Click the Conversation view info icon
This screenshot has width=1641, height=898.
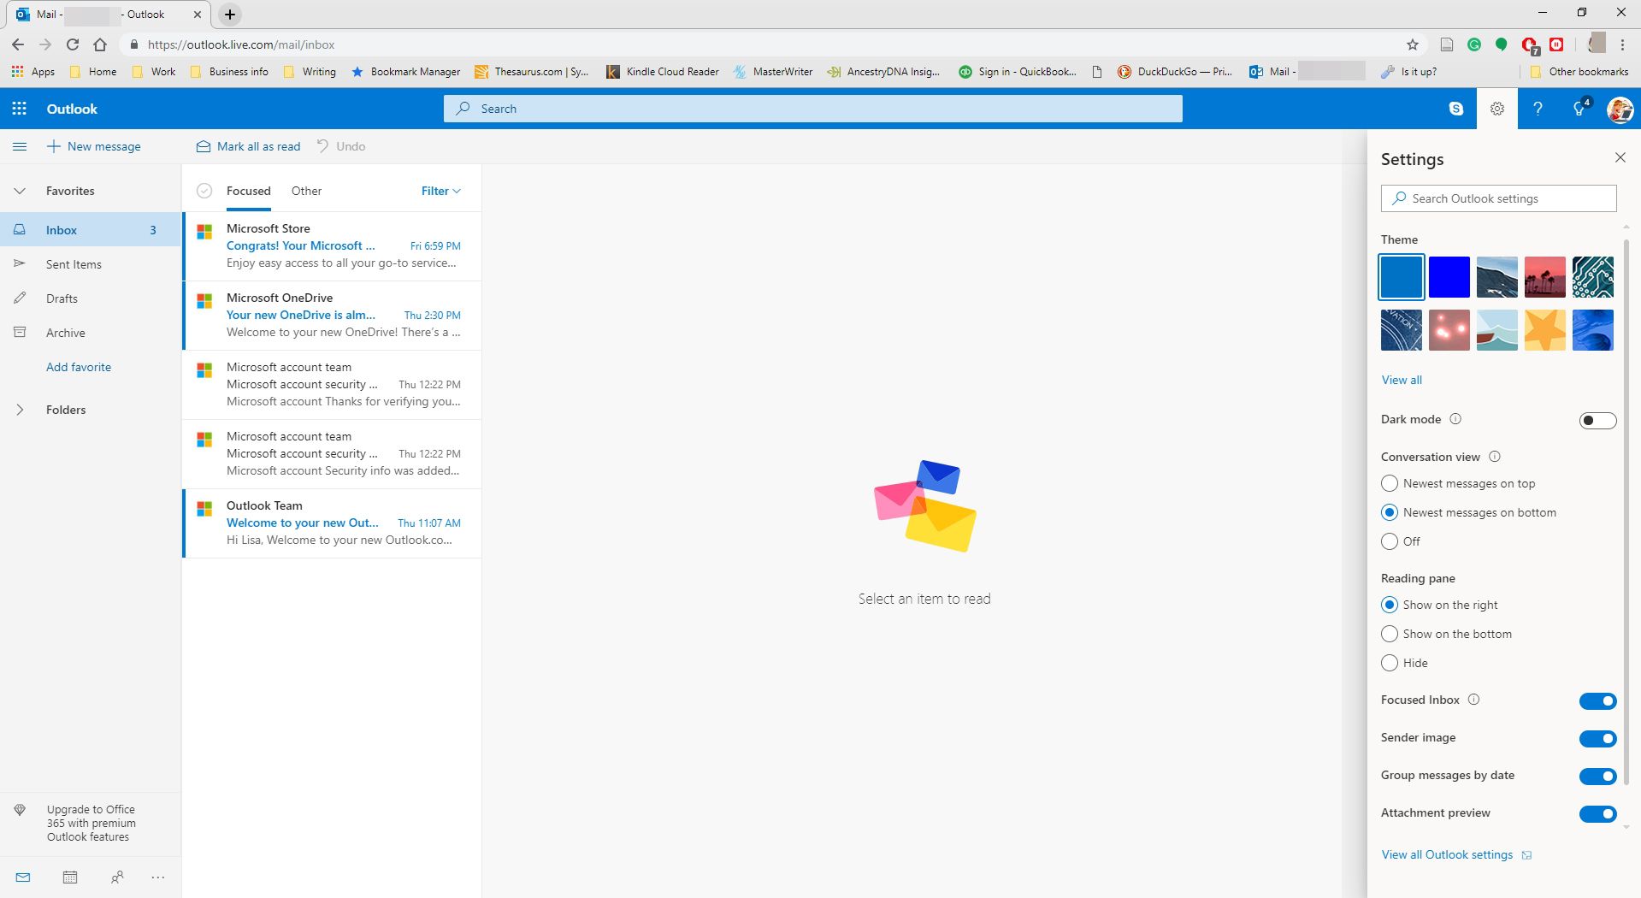click(1495, 457)
